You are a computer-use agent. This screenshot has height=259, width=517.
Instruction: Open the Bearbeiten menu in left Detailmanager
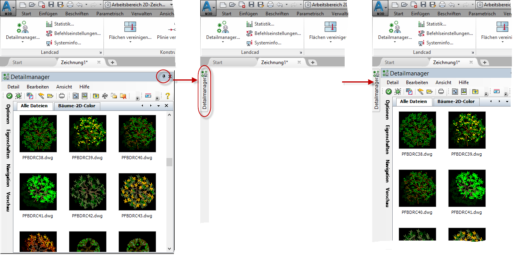[x=38, y=87]
